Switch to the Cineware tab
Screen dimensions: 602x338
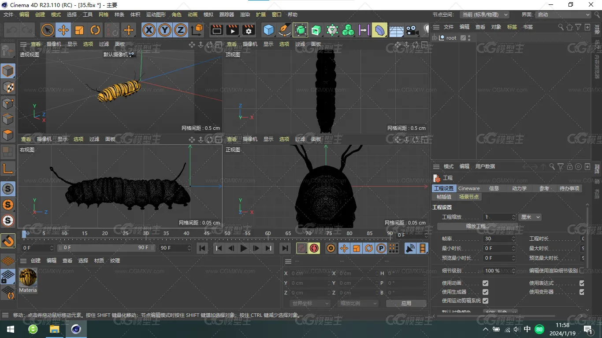click(469, 188)
